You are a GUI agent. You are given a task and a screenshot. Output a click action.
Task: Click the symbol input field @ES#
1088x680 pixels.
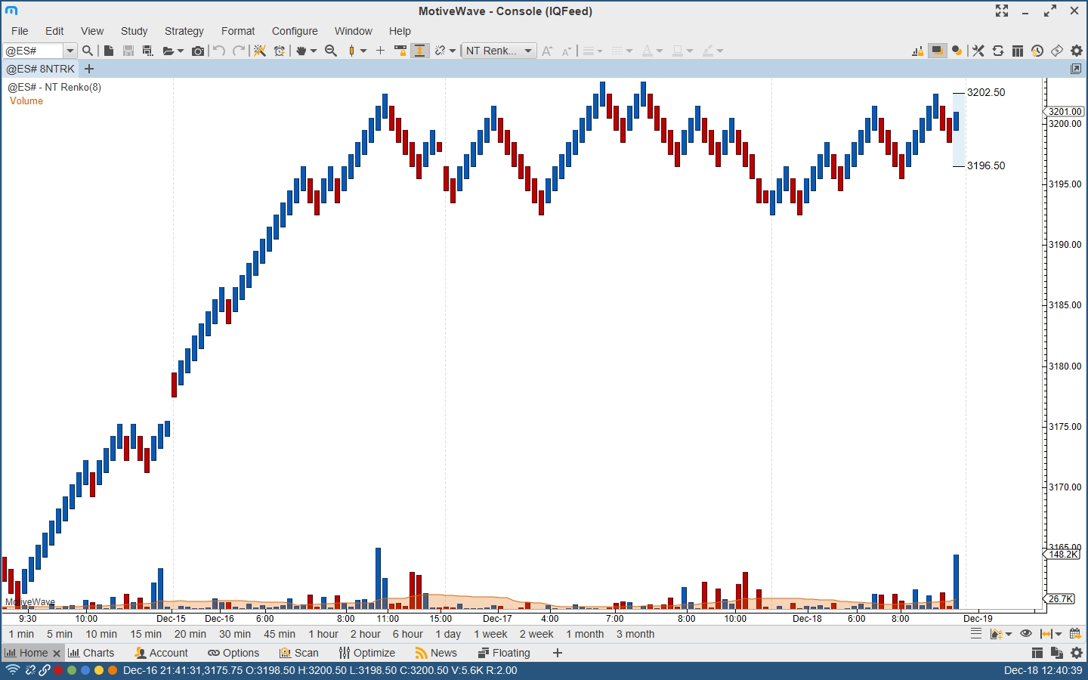click(33, 51)
